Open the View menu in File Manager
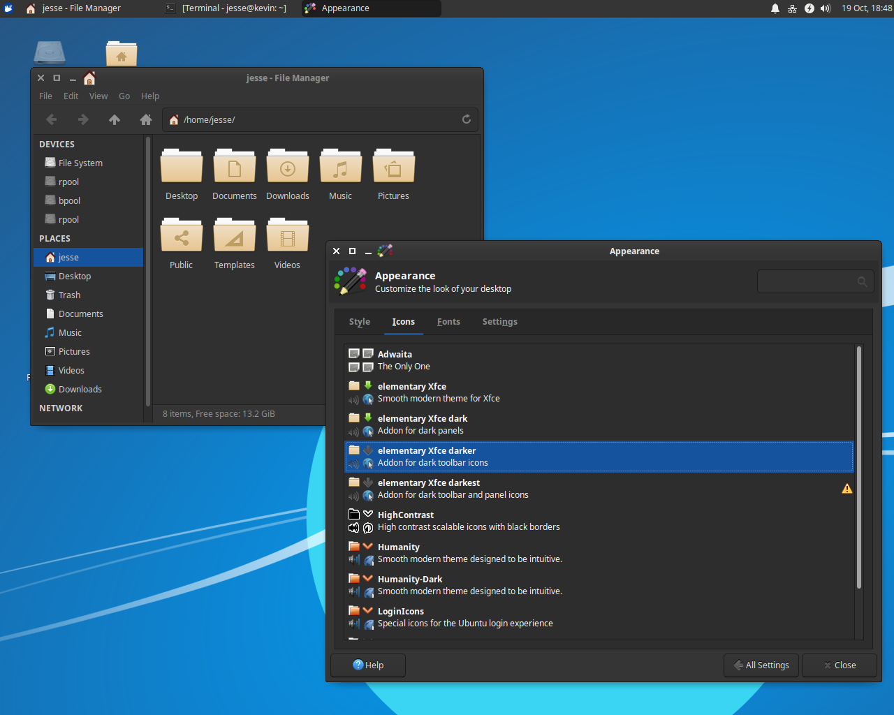 coord(98,96)
